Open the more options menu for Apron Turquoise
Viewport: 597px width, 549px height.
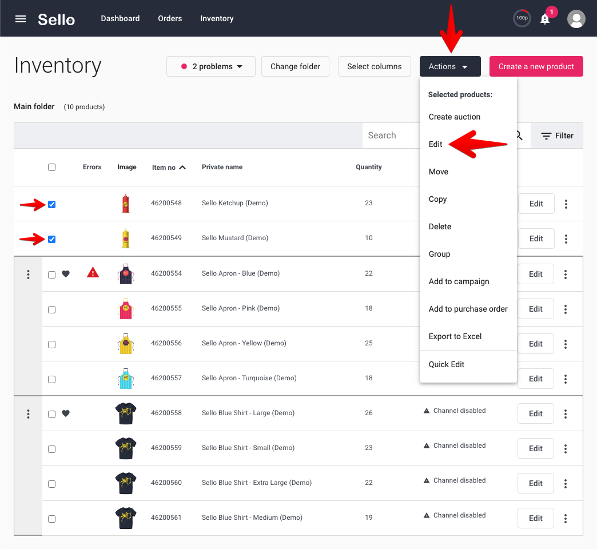[x=566, y=379]
